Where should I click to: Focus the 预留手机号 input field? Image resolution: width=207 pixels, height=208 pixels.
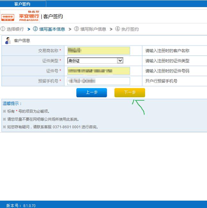point(99,81)
